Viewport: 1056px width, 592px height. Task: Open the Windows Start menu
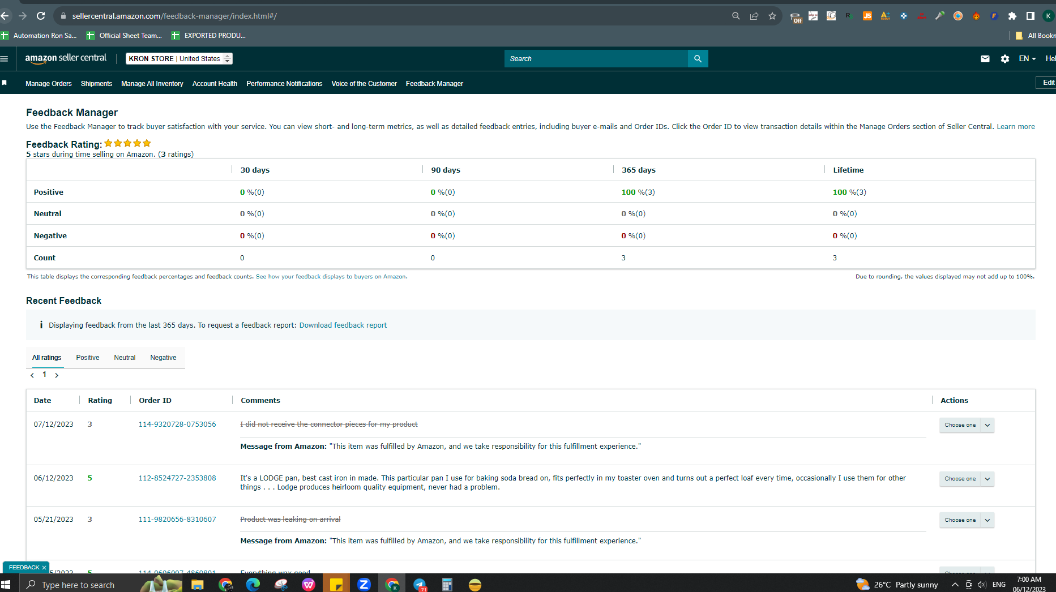pyautogui.click(x=6, y=585)
